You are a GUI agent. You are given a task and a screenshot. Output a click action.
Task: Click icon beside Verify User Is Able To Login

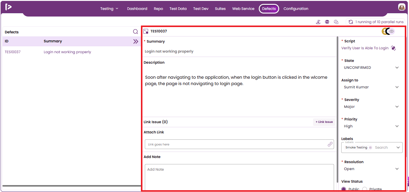pyautogui.click(x=393, y=48)
